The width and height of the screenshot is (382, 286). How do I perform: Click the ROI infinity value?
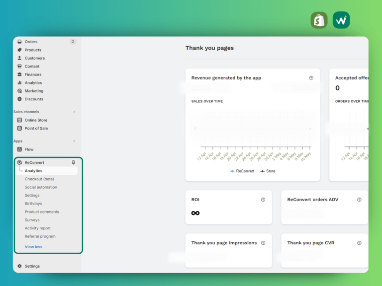(x=195, y=213)
